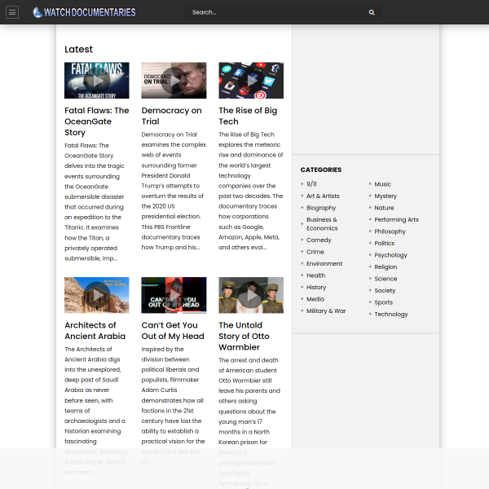View the Psychology category
The width and height of the screenshot is (489, 489).
[390, 255]
